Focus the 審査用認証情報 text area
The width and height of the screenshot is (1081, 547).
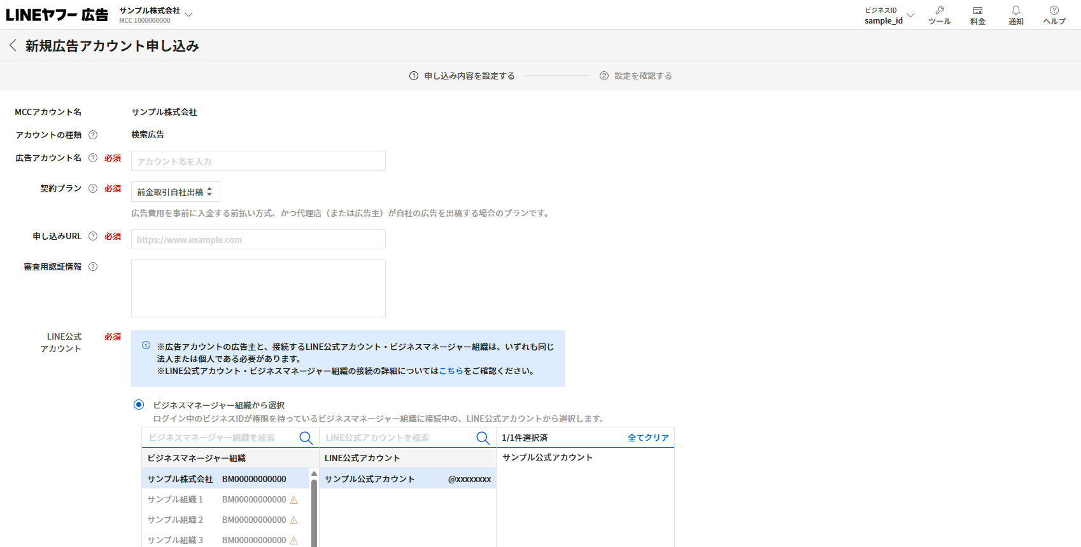coord(258,288)
